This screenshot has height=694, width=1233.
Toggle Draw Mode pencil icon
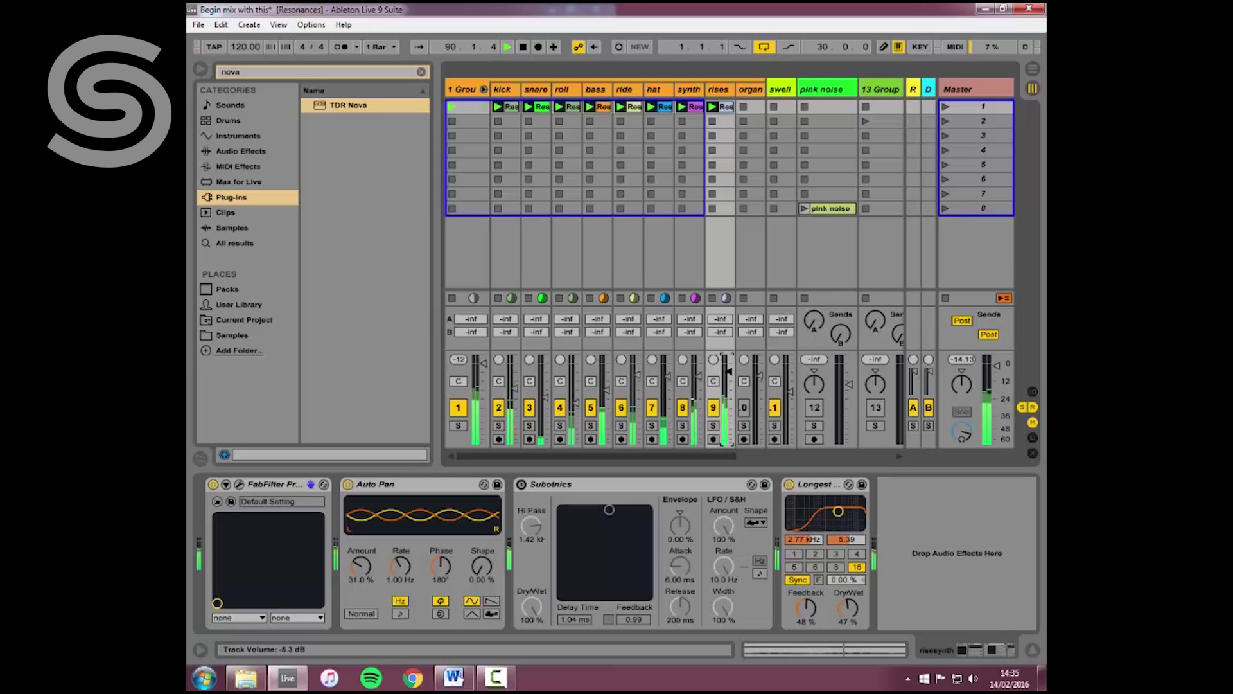click(884, 47)
